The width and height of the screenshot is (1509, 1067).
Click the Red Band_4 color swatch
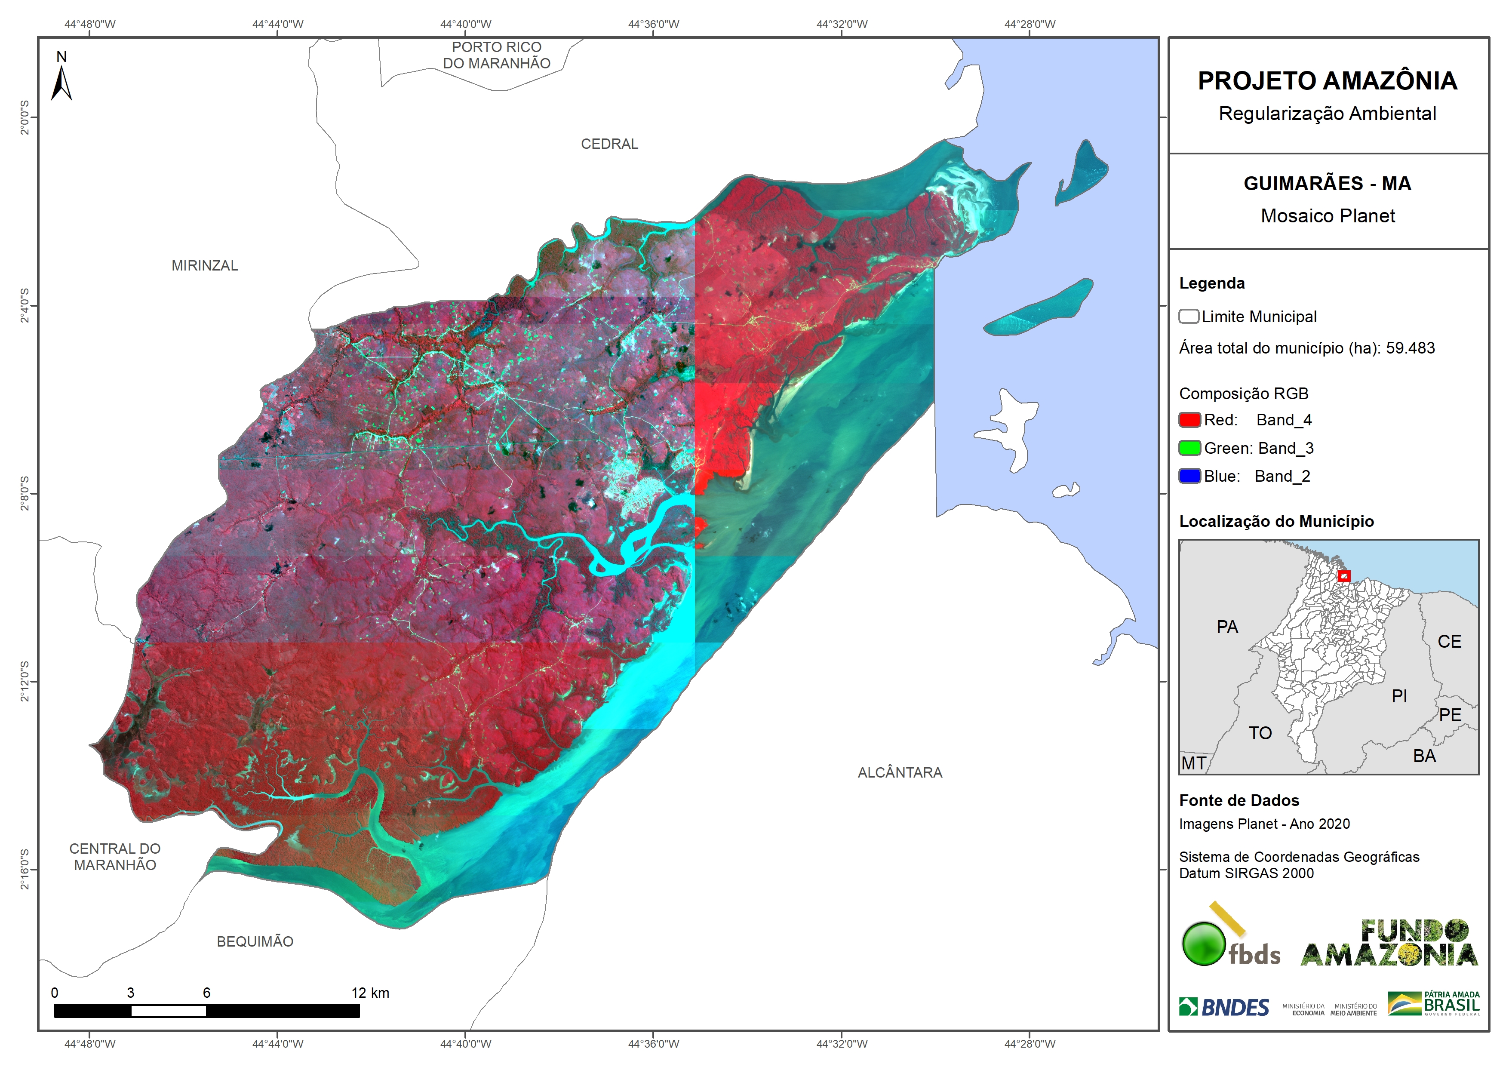pos(1189,420)
